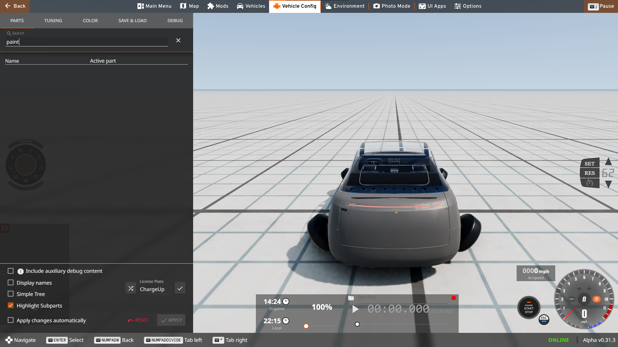Randomize the license plate with shuffle icon
Viewport: 618px width, 347px height.
click(131, 288)
